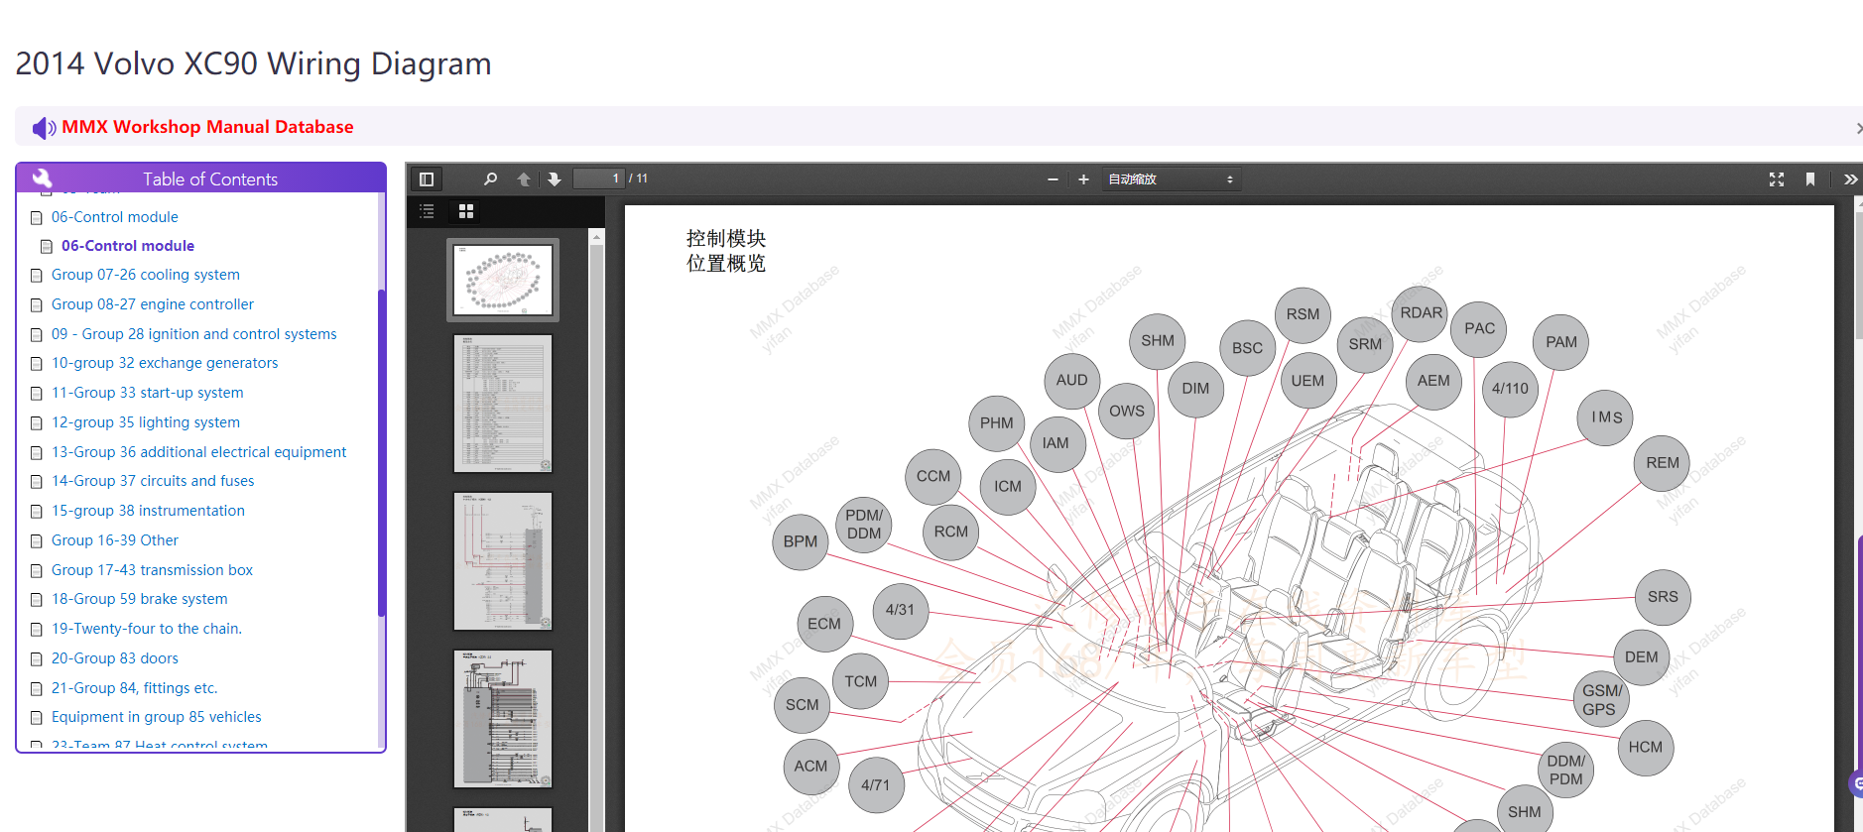Click the wrench icon beside Table of Contents
1863x832 pixels.
(42, 178)
